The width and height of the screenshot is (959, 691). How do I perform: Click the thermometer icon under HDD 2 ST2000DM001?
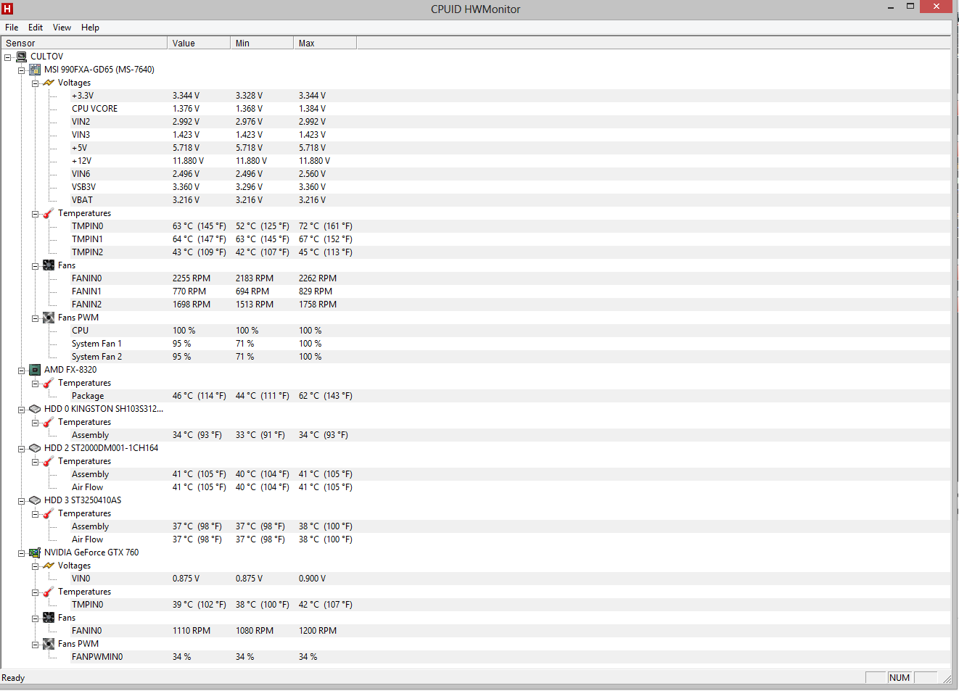[x=49, y=461]
